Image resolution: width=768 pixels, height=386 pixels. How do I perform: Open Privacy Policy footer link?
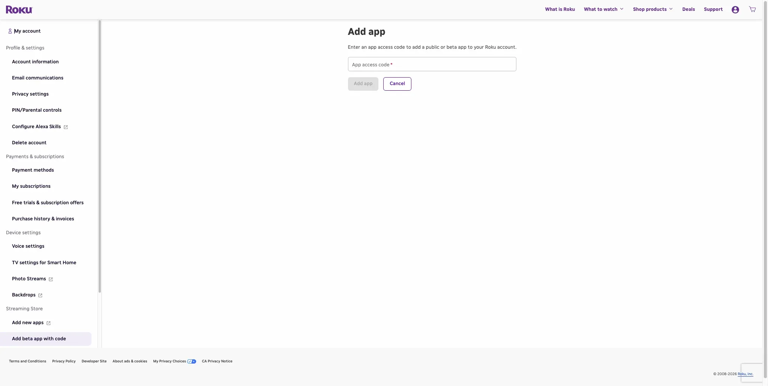64,361
